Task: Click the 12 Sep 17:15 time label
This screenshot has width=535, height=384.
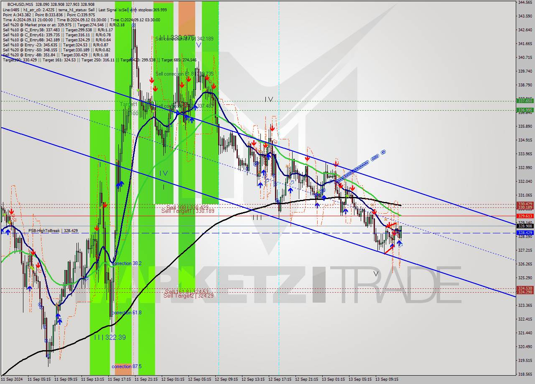Action: pos(280,379)
